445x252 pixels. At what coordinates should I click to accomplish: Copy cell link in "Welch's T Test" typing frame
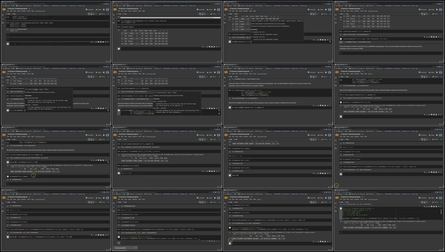[207, 171]
